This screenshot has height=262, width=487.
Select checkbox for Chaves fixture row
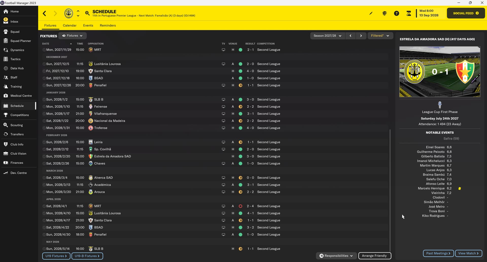(44, 163)
